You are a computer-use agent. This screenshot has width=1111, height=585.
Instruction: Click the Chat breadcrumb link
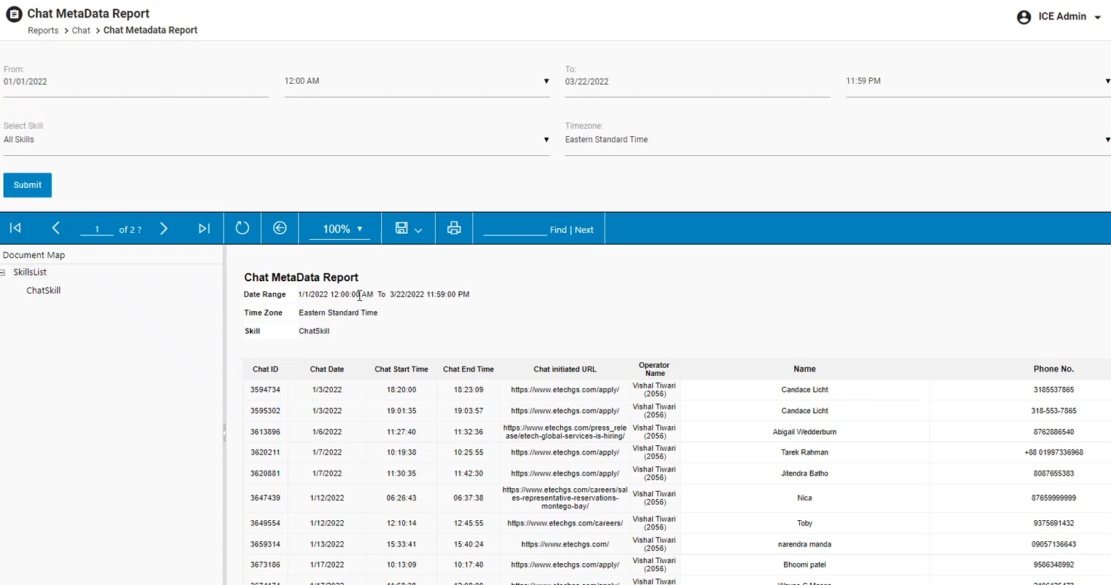81,31
